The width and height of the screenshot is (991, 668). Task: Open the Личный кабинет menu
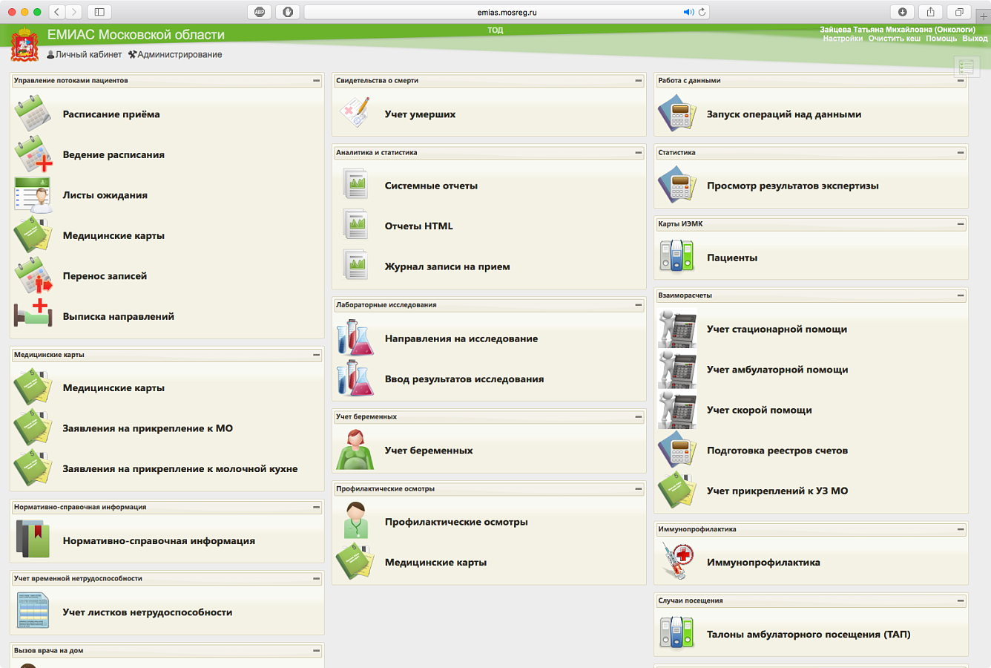[84, 54]
